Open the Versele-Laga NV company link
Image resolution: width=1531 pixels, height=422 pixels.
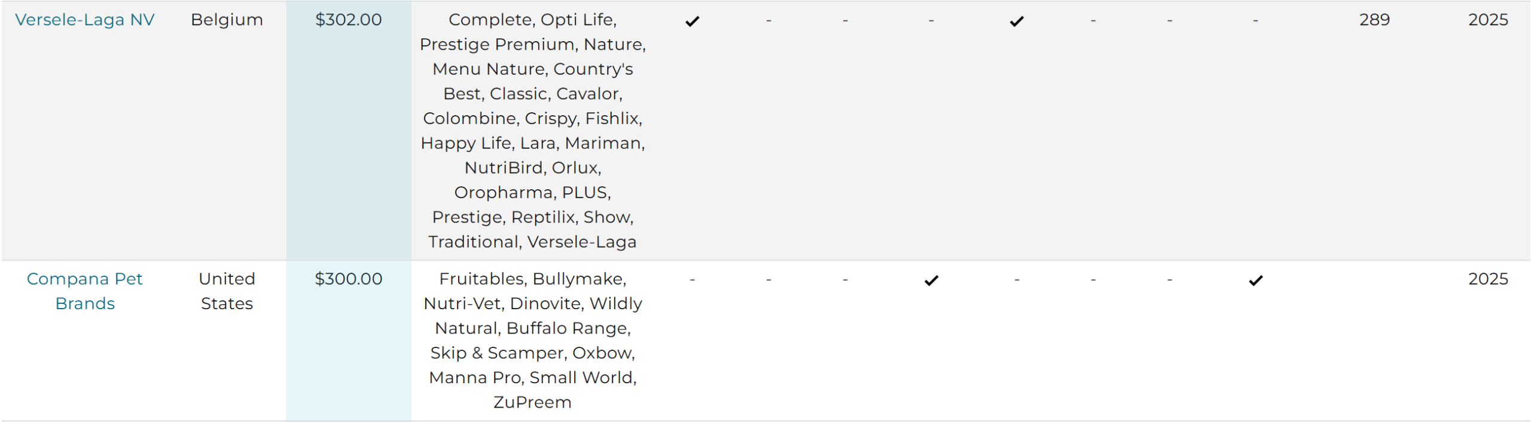85,20
